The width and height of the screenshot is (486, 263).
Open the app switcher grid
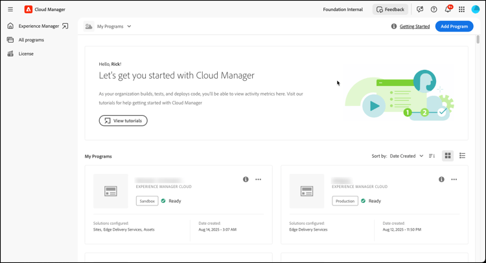pos(462,10)
